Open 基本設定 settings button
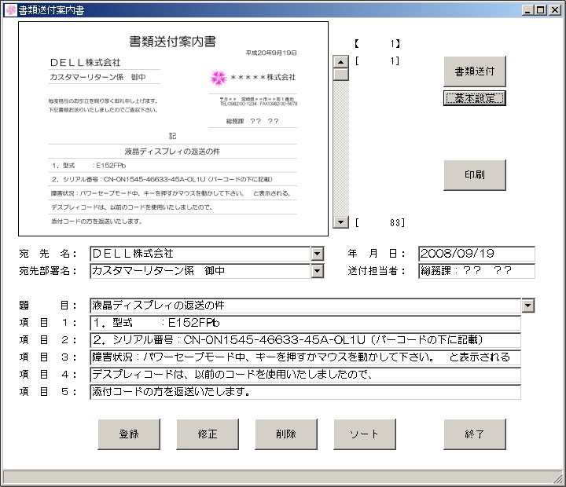 coord(474,98)
